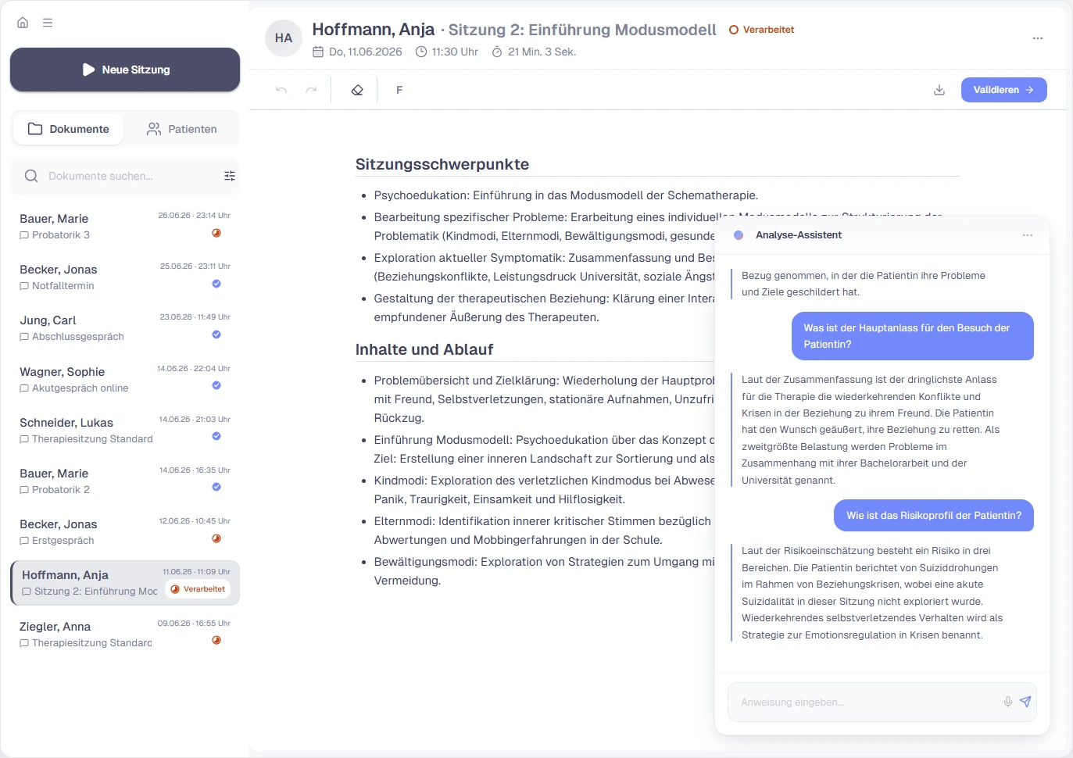
Task: Open Schneider, Lukas Therapiesitzung Standard
Action: (125, 431)
